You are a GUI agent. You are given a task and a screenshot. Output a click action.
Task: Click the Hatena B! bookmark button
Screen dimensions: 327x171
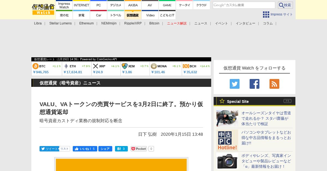[121, 149]
